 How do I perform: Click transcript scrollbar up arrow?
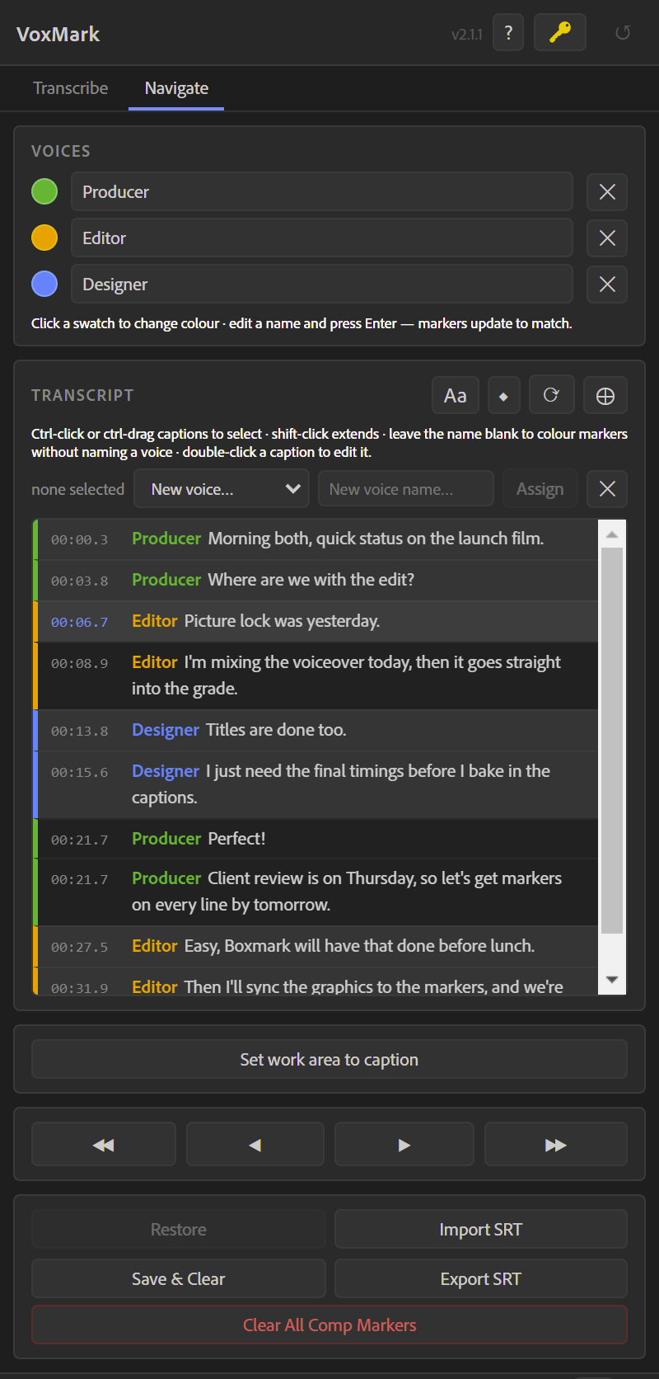coord(612,534)
